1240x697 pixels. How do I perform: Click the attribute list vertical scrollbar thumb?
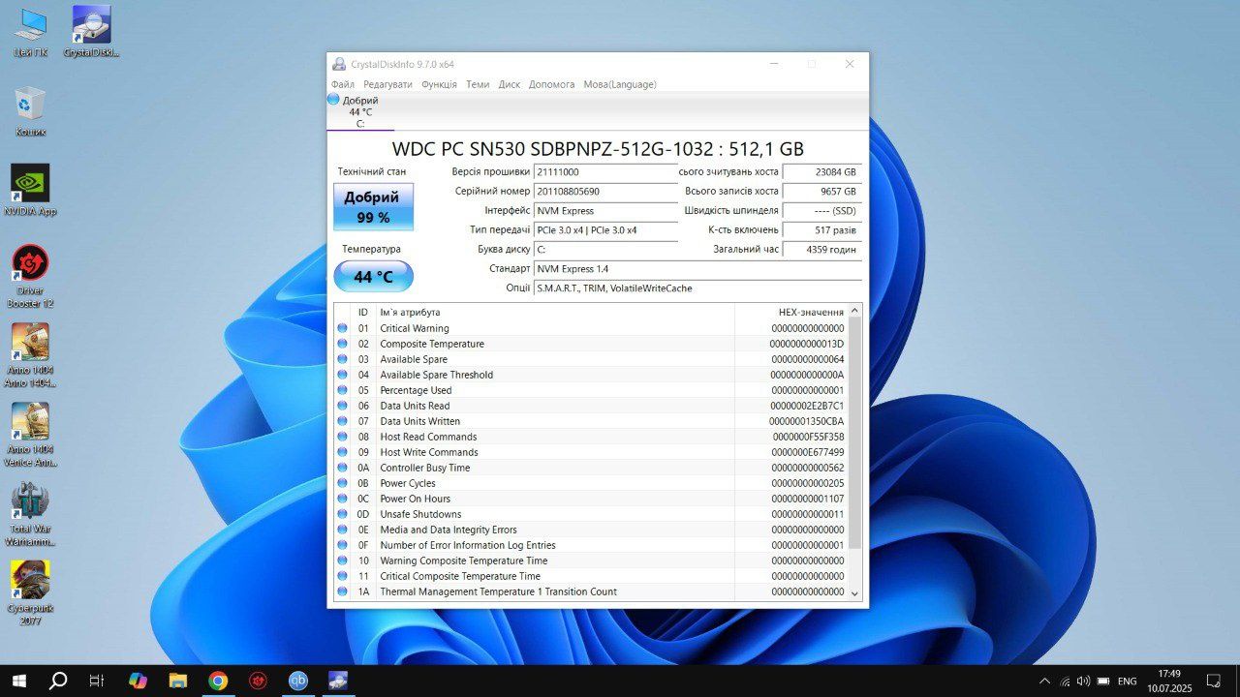click(x=854, y=434)
